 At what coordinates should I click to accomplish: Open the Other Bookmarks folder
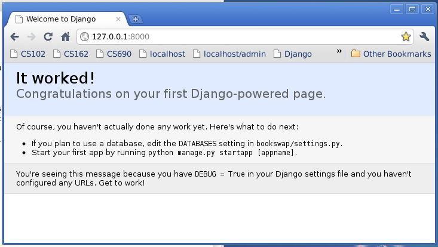(391, 54)
